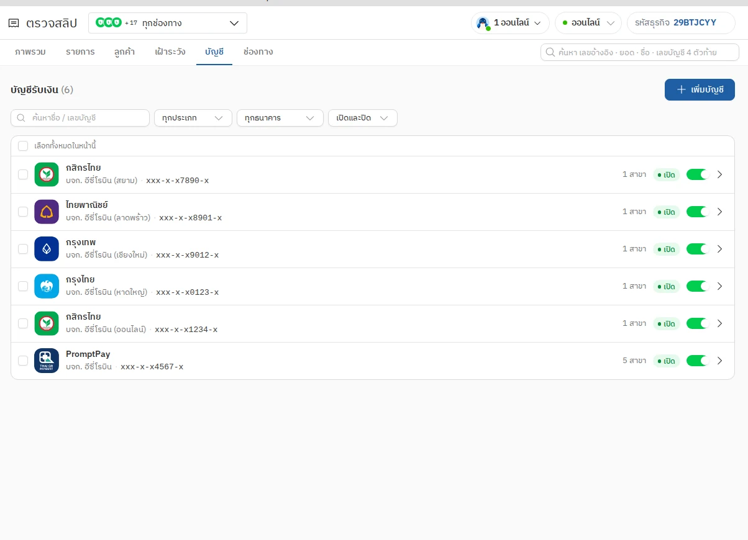Tick the checkbox for กรุงเทพ account
This screenshot has height=540, width=748.
[x=23, y=249]
